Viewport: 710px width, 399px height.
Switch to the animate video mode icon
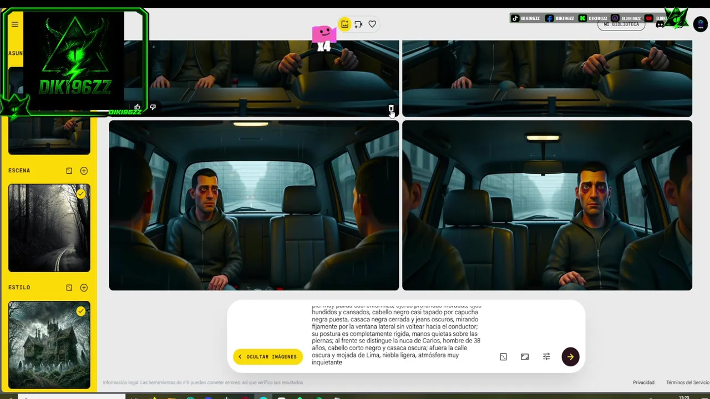click(x=358, y=24)
